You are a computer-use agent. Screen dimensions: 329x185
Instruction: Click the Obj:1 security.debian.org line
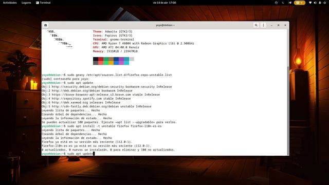pos(107,87)
